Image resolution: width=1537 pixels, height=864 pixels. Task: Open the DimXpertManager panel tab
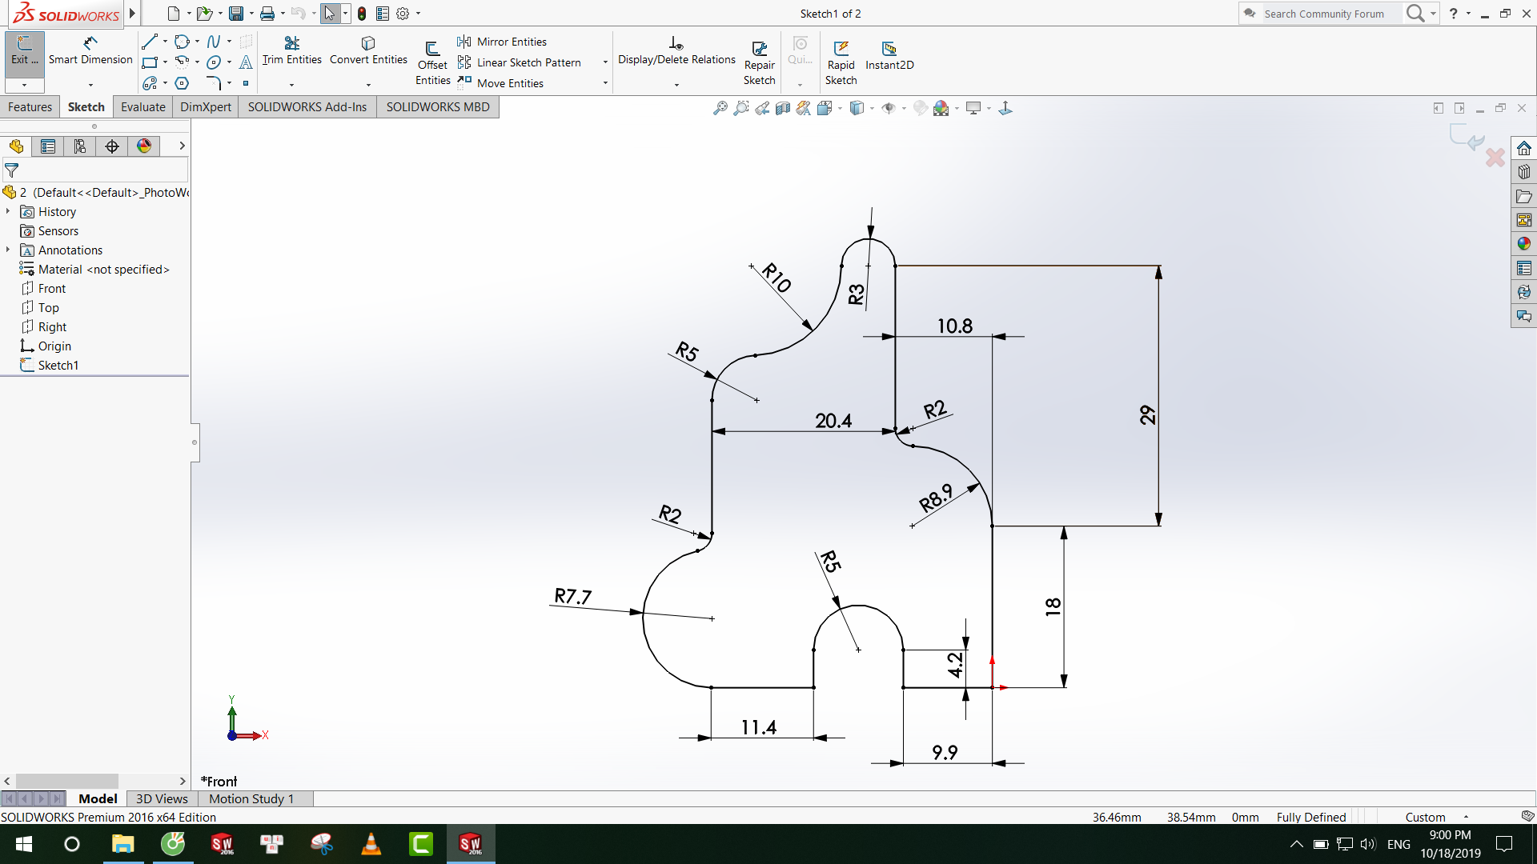112,146
